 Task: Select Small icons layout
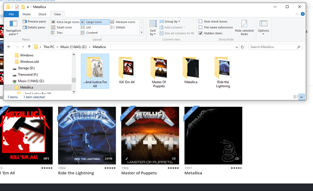tap(62, 27)
